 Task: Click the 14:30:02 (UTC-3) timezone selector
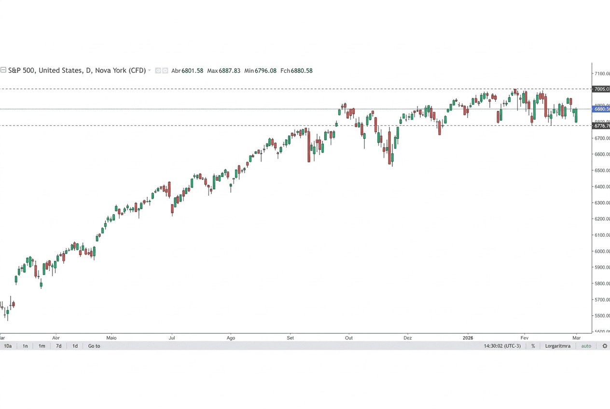coord(502,346)
